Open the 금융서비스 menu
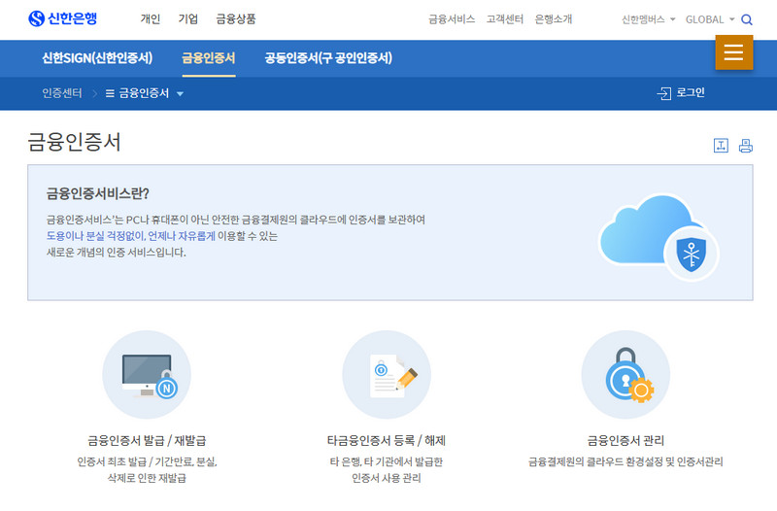The width and height of the screenshot is (777, 511). coord(452,18)
